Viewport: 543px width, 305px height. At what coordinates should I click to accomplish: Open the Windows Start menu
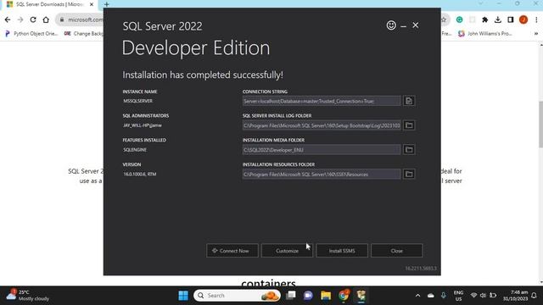(183, 296)
